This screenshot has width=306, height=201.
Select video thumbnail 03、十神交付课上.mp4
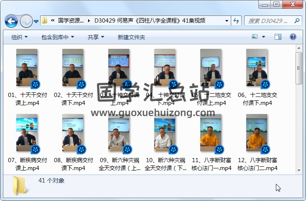pyautogui.click(x=119, y=68)
